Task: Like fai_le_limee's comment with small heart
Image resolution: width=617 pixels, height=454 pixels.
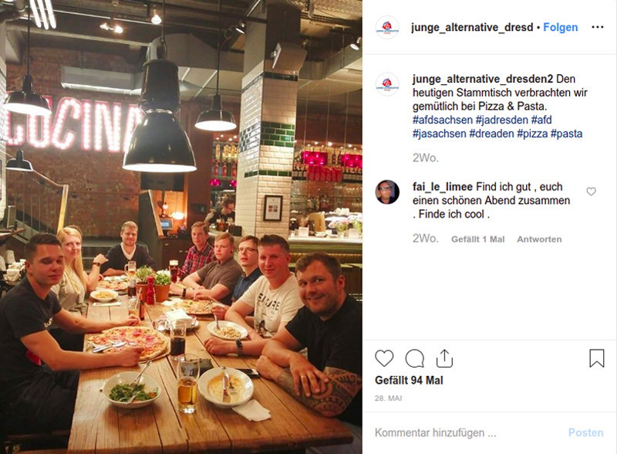Action: [x=591, y=191]
